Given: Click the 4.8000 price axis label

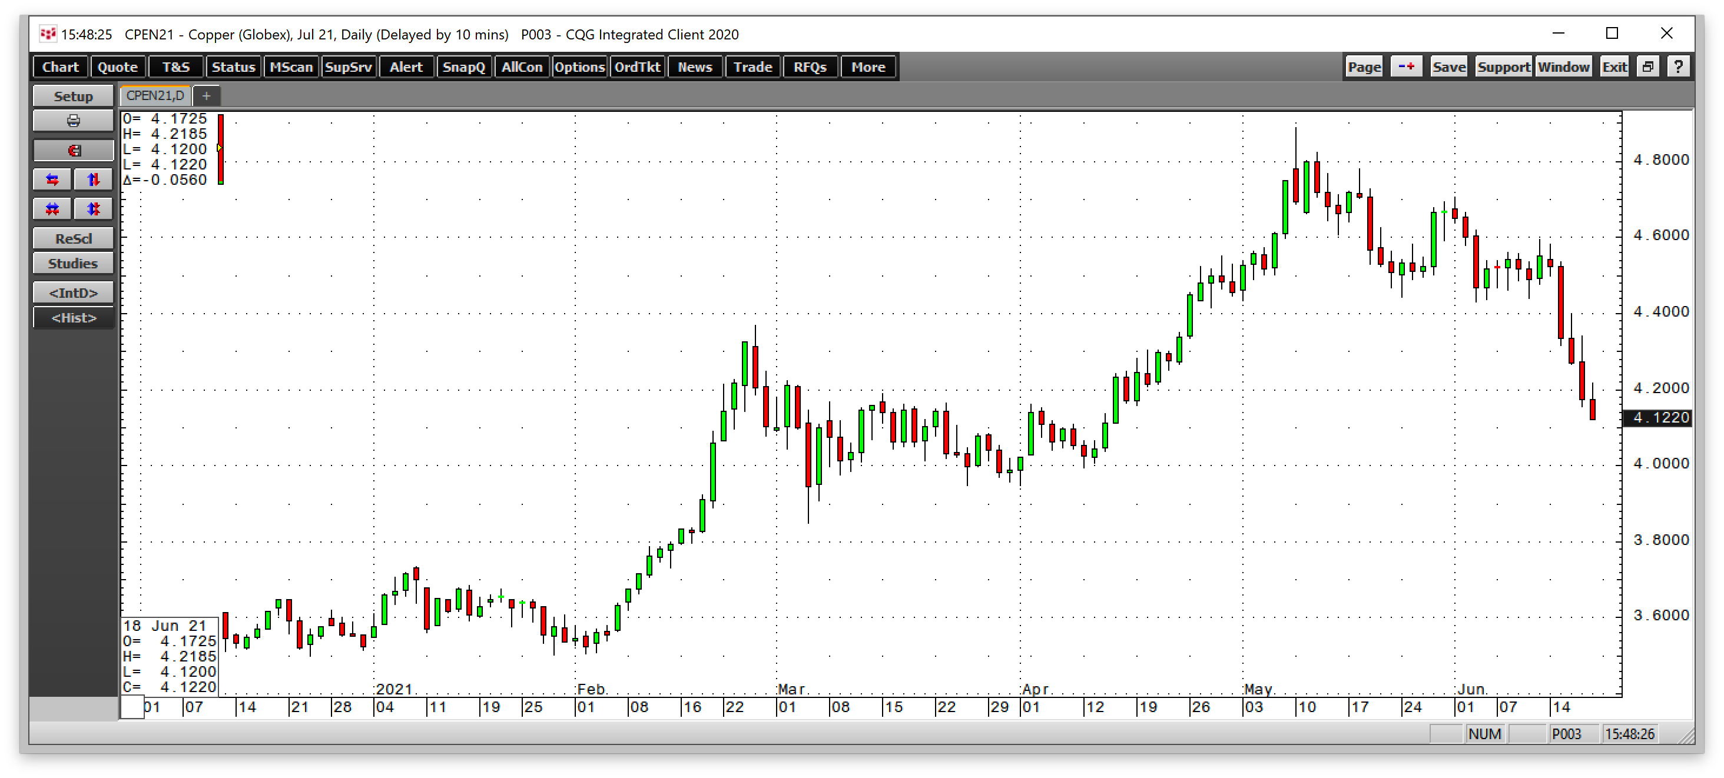Looking at the screenshot, I should [x=1660, y=160].
